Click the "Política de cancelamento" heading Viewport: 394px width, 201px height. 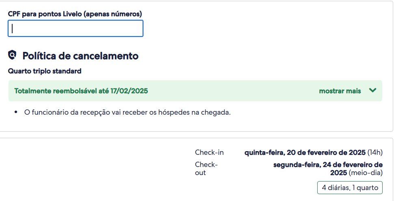[x=80, y=56]
